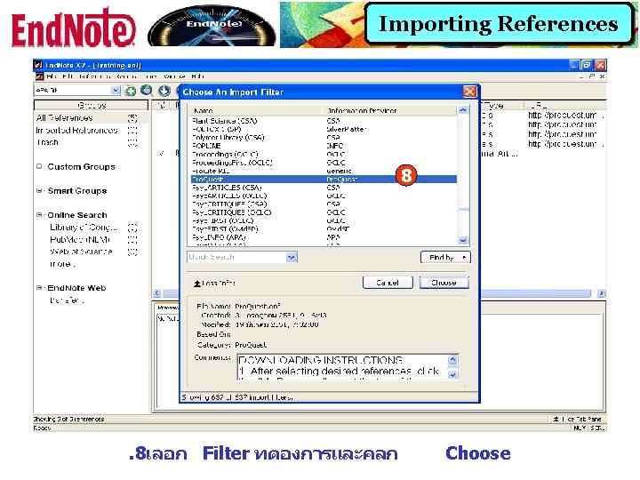Select the Plant Science (CSA) filter
Image resolution: width=640 pixels, height=480 pixels.
click(x=324, y=121)
